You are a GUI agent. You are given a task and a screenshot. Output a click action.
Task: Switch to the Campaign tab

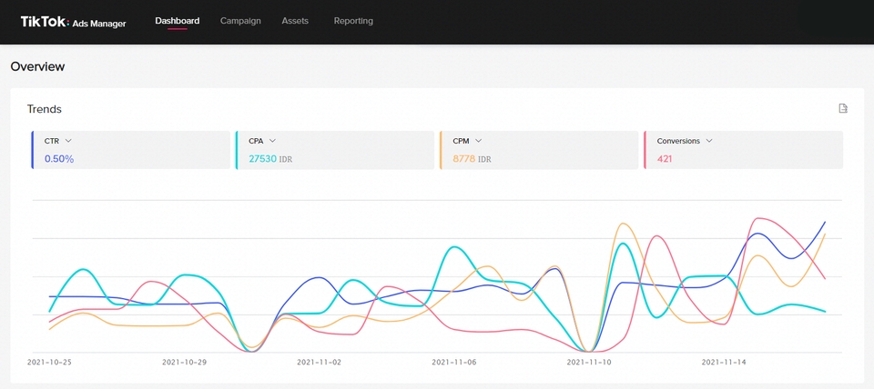[x=240, y=21]
